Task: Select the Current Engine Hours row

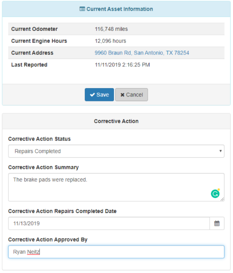Action: (x=116, y=41)
